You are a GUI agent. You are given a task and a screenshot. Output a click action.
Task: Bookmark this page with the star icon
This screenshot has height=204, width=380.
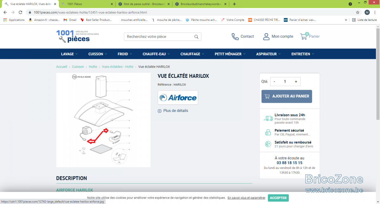point(358,12)
